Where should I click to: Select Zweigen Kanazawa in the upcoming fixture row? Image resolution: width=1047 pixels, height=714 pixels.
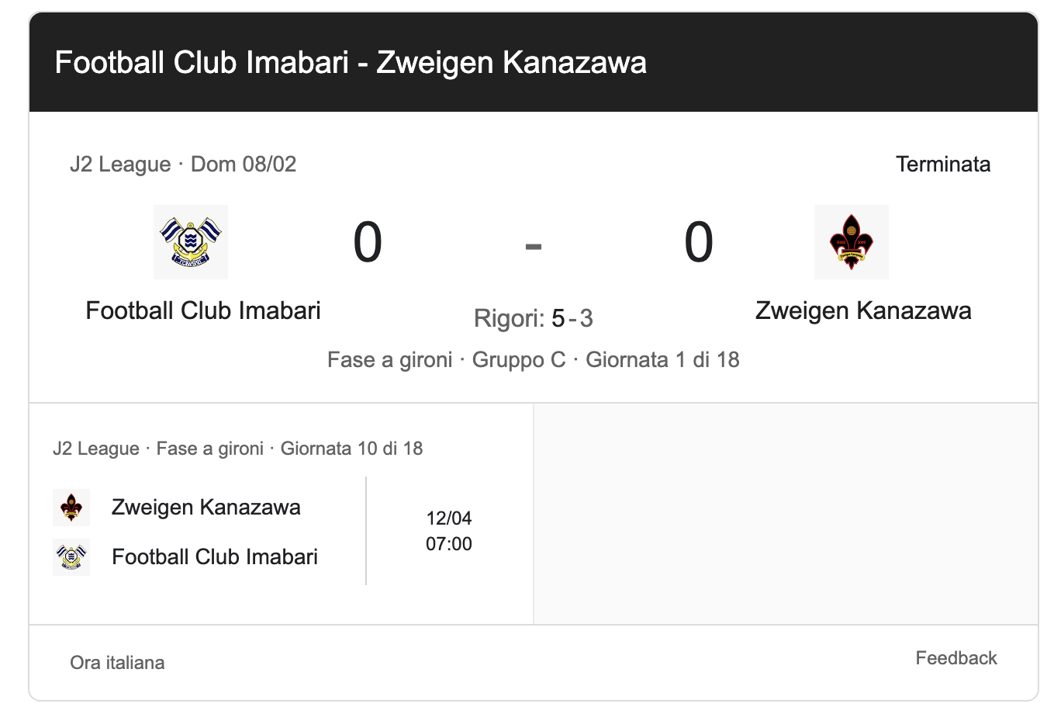[206, 508]
